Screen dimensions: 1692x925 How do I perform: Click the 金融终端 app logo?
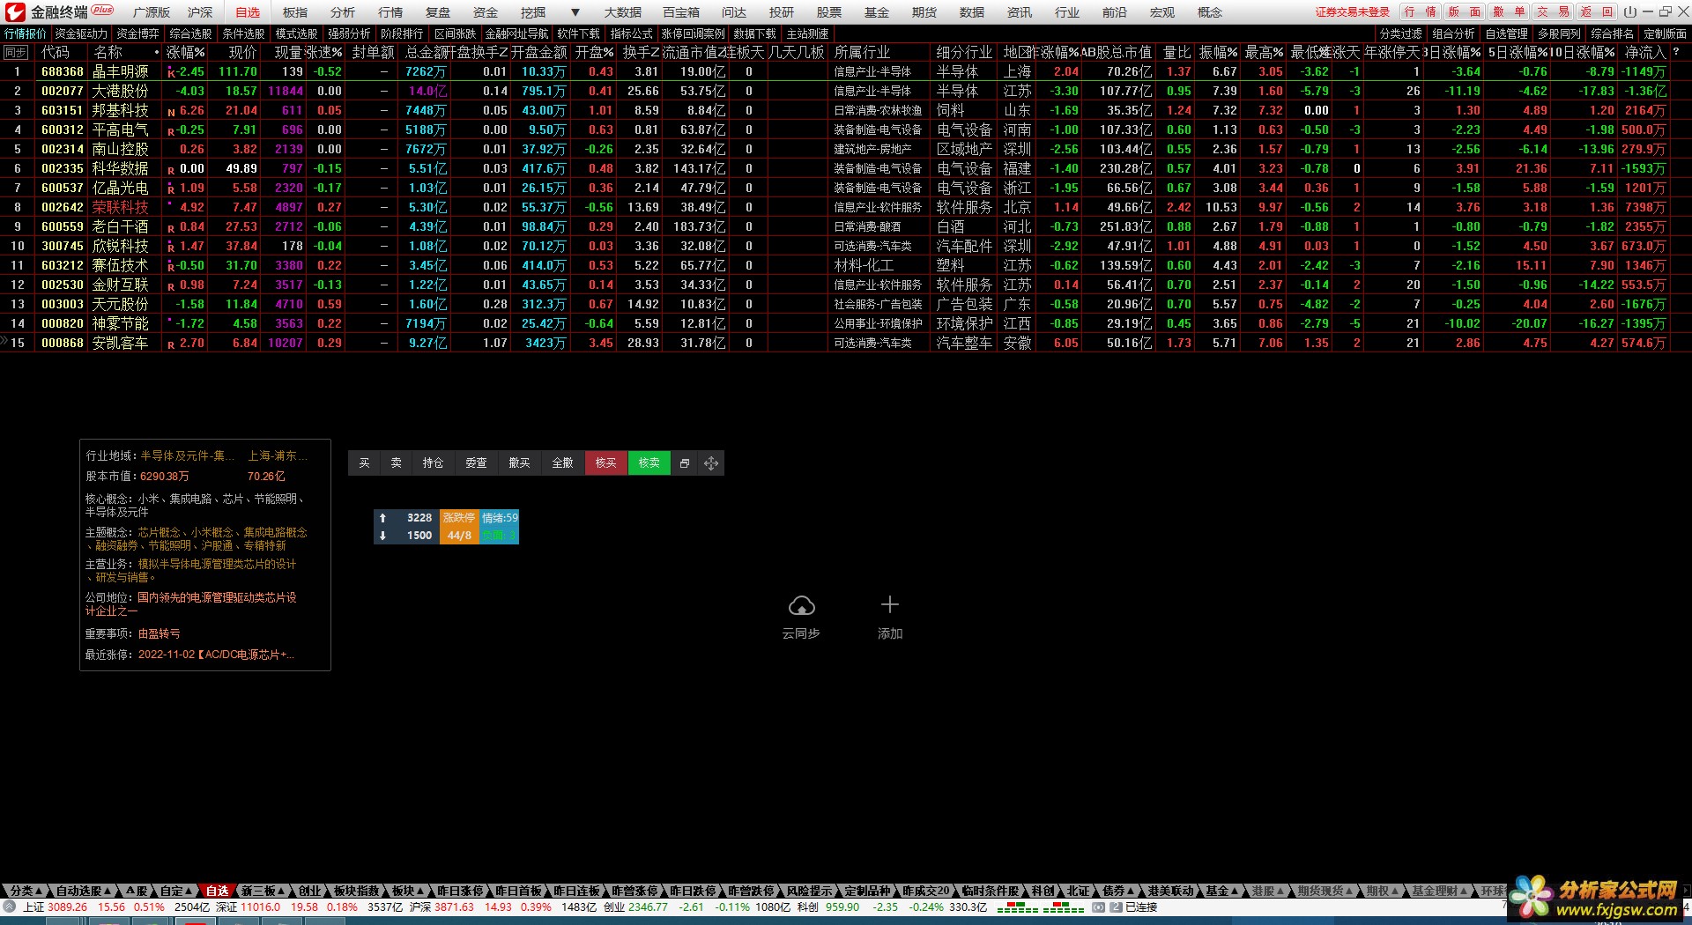pyautogui.click(x=15, y=12)
